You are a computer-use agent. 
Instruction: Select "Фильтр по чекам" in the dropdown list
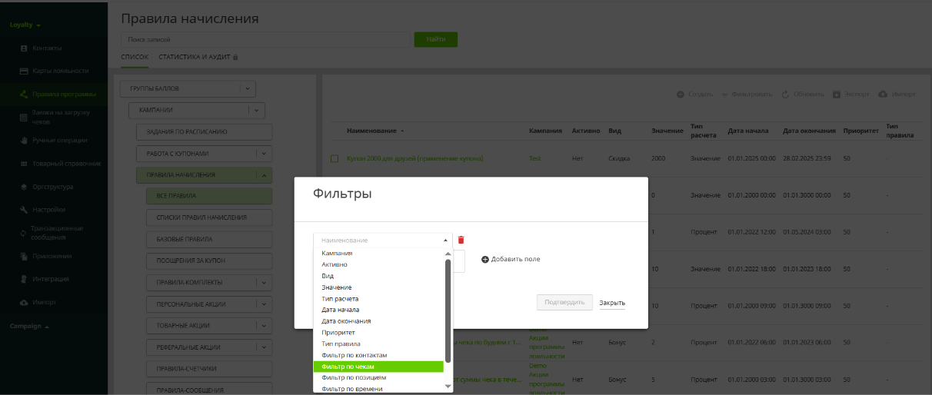pyautogui.click(x=378, y=367)
